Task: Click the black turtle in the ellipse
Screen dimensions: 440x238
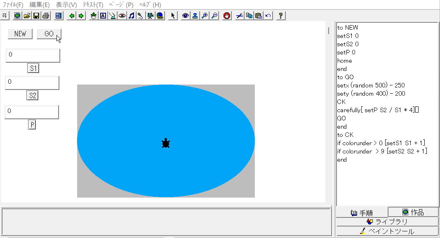Action: tap(166, 143)
